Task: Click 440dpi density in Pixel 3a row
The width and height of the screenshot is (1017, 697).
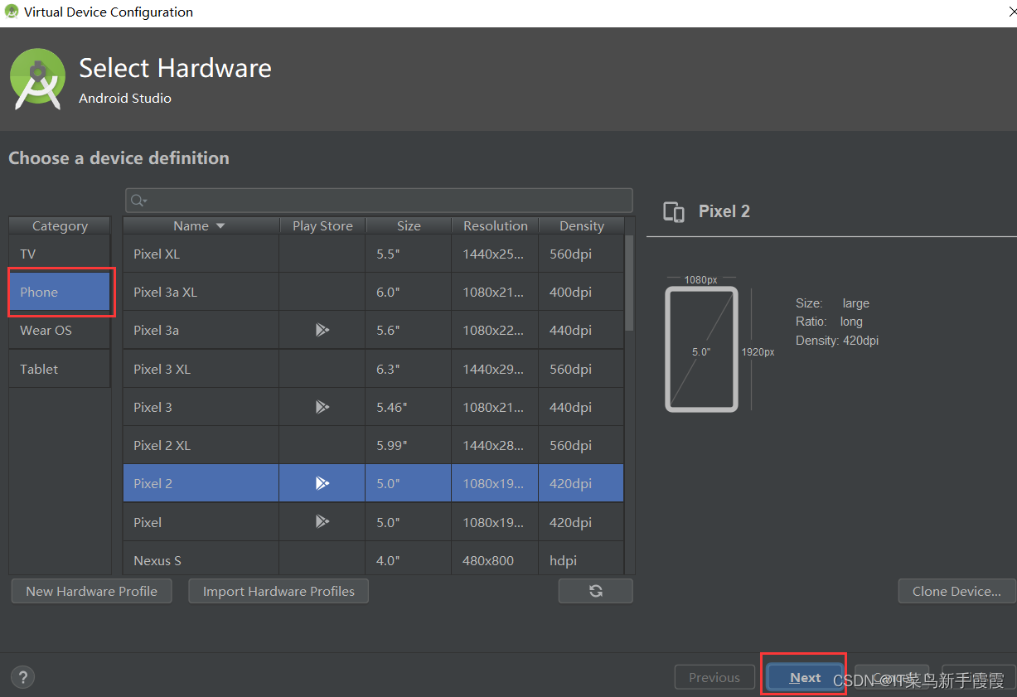Action: pos(582,330)
